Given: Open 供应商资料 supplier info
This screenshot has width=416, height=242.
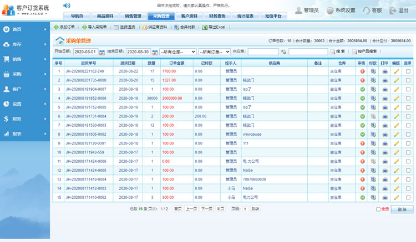Looking at the screenshot, I should coord(155,27).
